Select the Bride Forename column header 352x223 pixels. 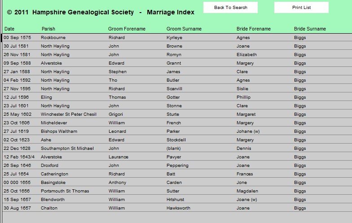pyautogui.click(x=253, y=29)
